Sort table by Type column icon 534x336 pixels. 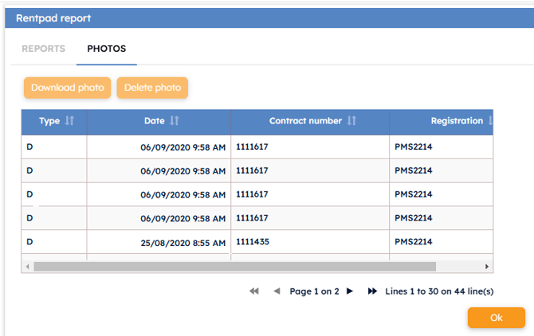pyautogui.click(x=69, y=121)
